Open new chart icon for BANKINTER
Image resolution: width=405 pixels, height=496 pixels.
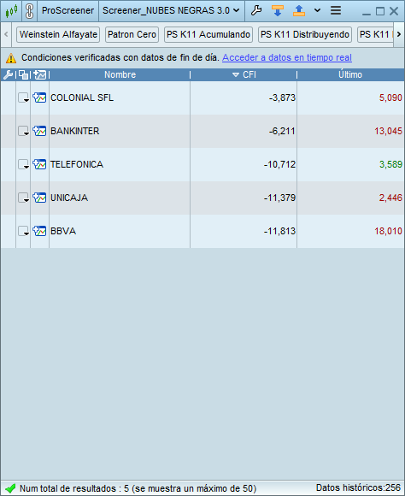39,131
